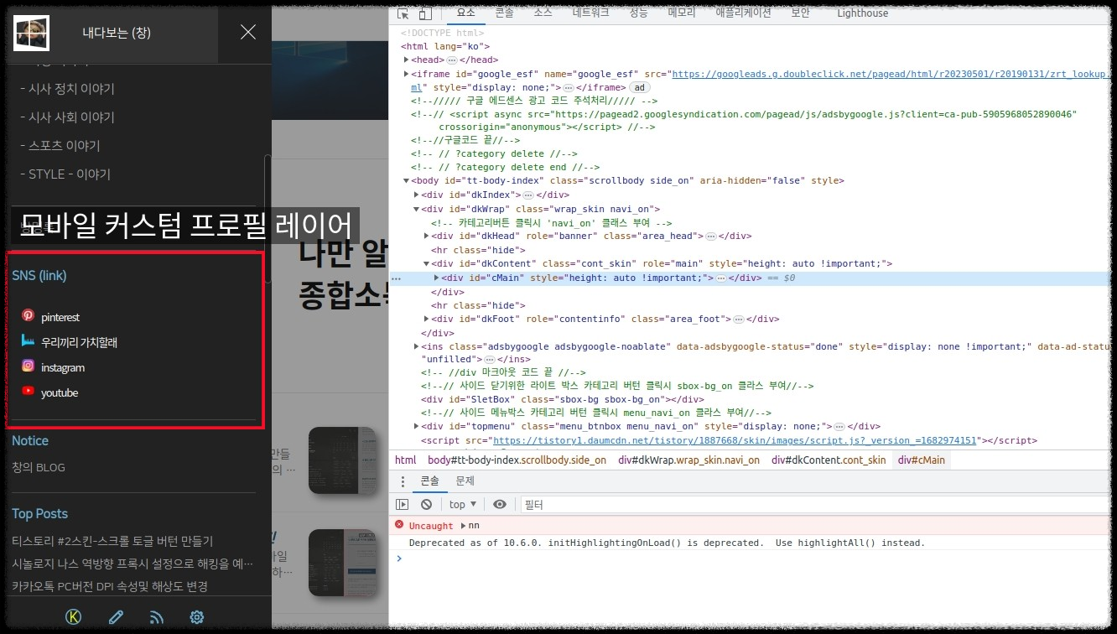Clear console with the block icon

[426, 504]
